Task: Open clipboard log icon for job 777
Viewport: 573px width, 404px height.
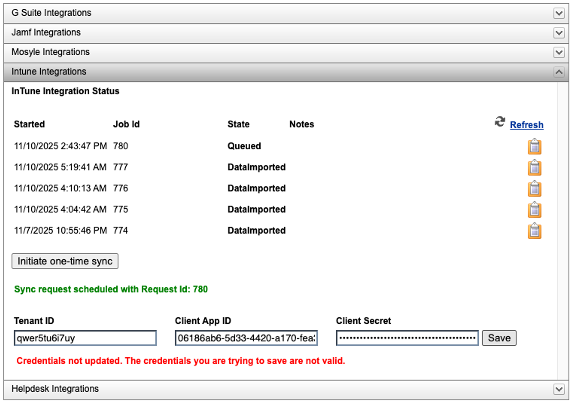Action: point(534,167)
